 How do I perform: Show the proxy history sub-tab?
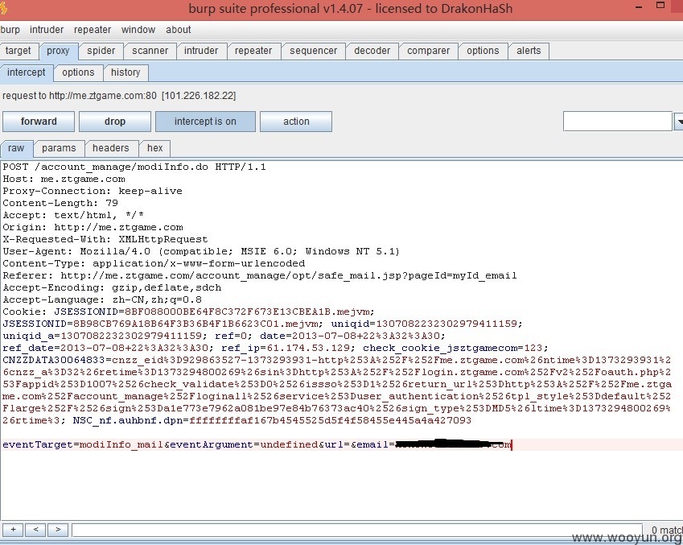(125, 72)
